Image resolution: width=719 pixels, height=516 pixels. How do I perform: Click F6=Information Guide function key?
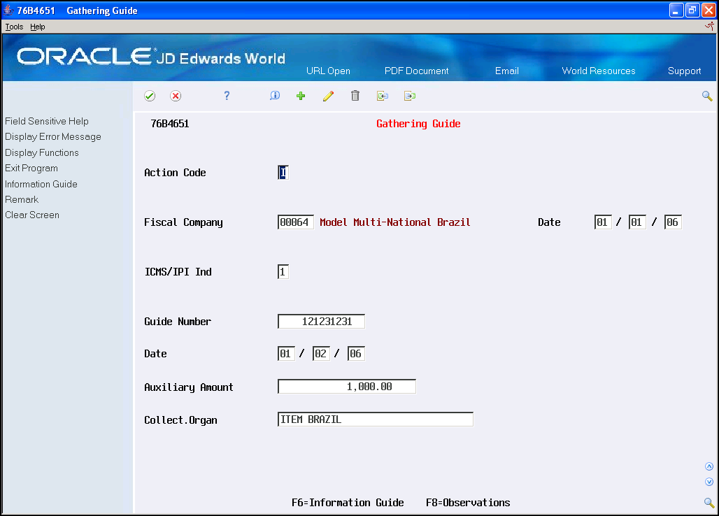click(348, 503)
